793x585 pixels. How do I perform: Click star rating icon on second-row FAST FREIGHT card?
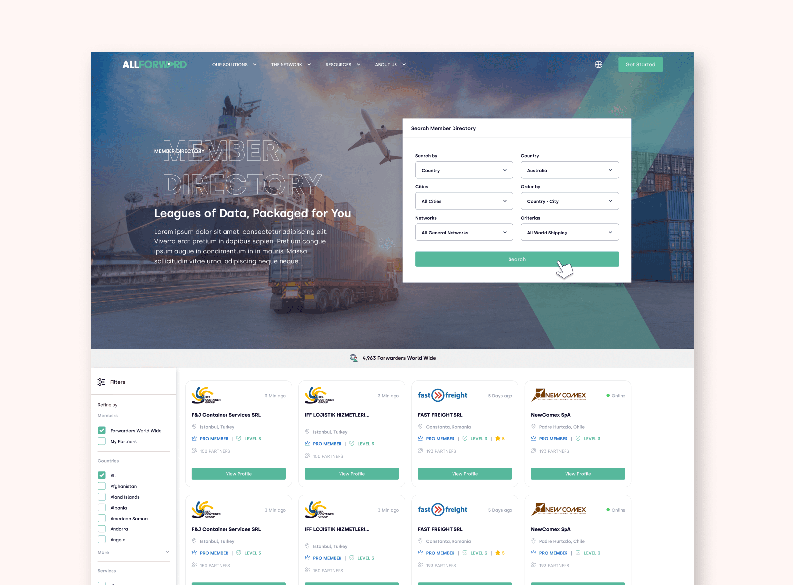[x=498, y=553]
